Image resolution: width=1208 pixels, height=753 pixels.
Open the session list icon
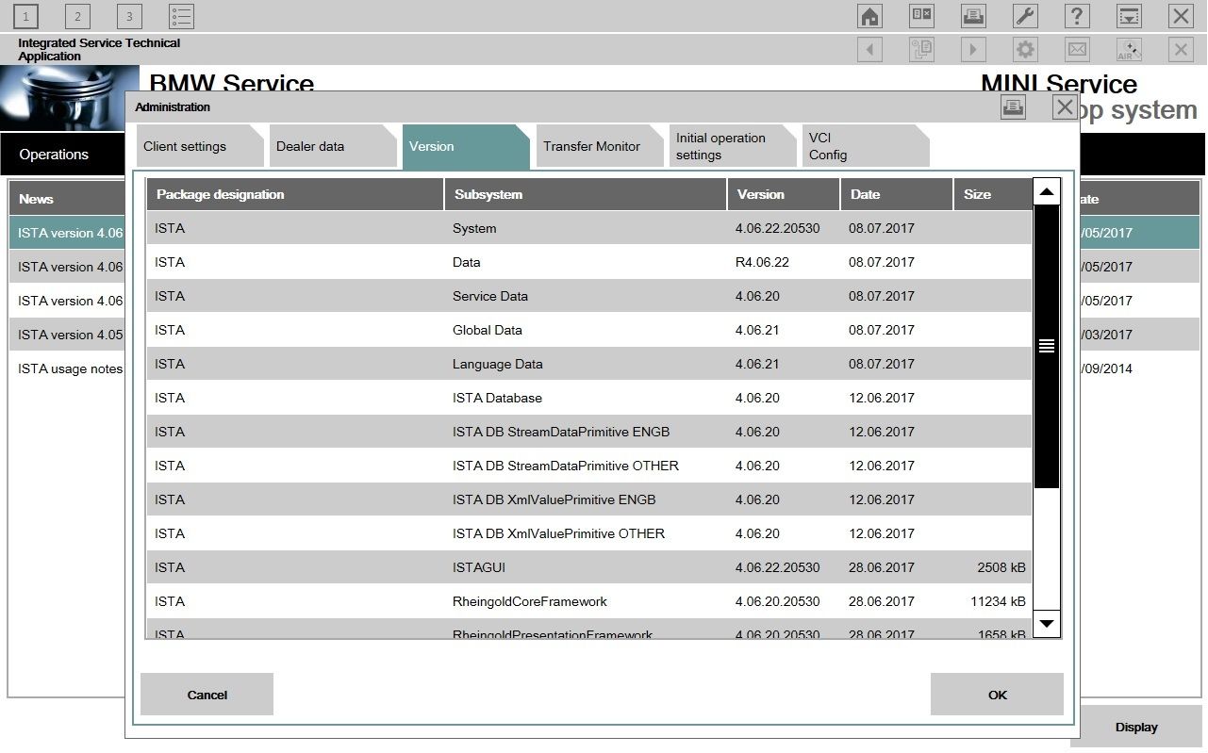click(x=180, y=15)
